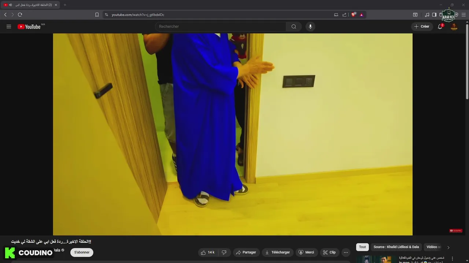Screen dimensions: 469x263
Task: Click the Partager button
Action: pos(246,252)
